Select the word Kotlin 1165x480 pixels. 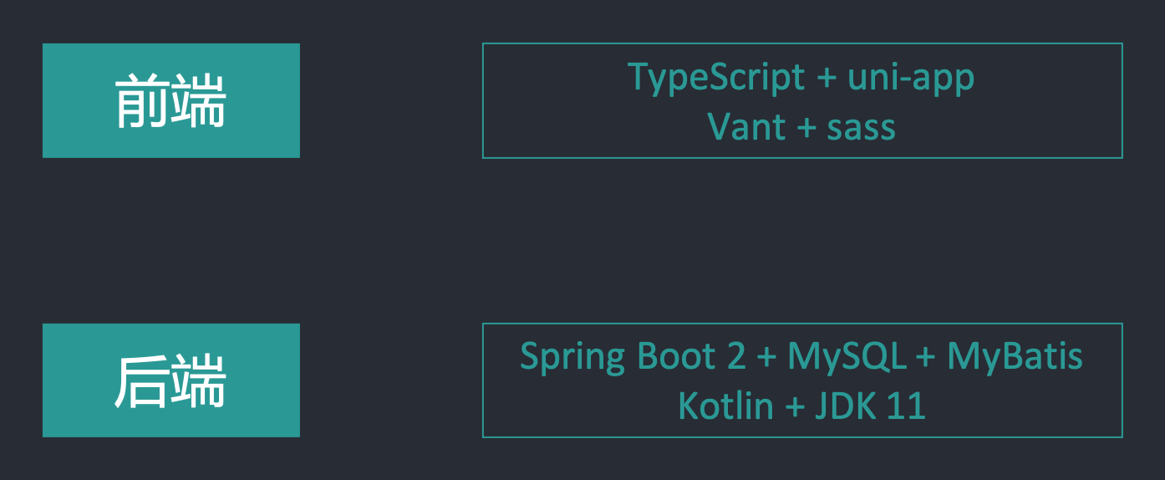[x=725, y=406]
